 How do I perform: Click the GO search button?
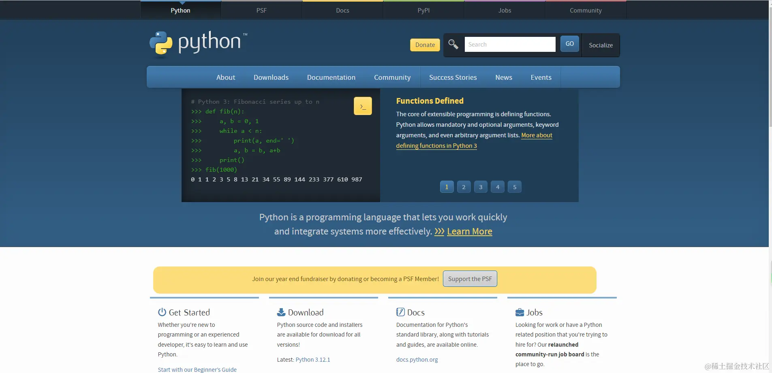pyautogui.click(x=569, y=44)
